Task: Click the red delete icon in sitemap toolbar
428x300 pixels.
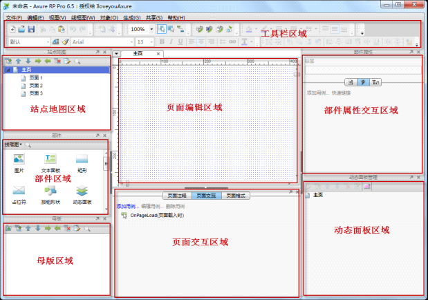Action: [58, 61]
